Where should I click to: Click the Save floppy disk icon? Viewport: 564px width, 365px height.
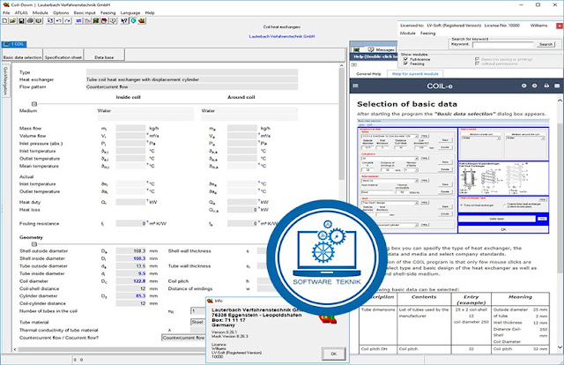21,21
